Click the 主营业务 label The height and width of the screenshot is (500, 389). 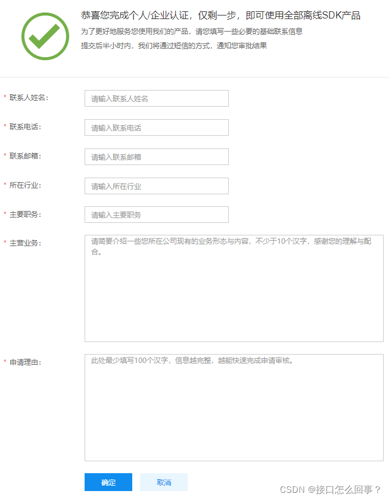[25, 243]
